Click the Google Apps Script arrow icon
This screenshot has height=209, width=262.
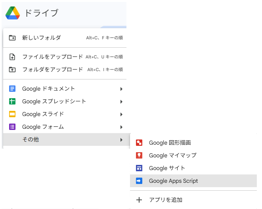tap(139, 181)
